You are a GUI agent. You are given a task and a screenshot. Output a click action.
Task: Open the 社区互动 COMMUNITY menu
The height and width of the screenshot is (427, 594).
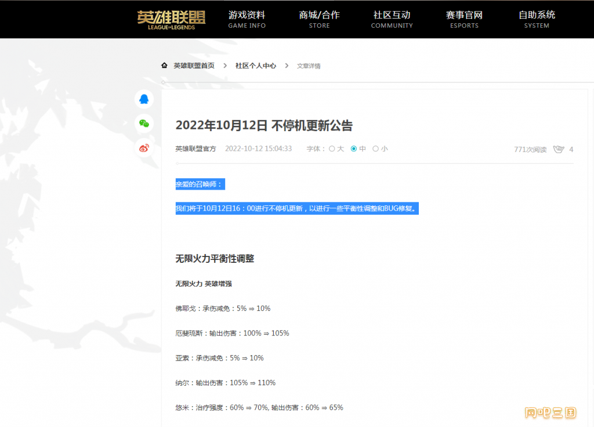point(392,19)
